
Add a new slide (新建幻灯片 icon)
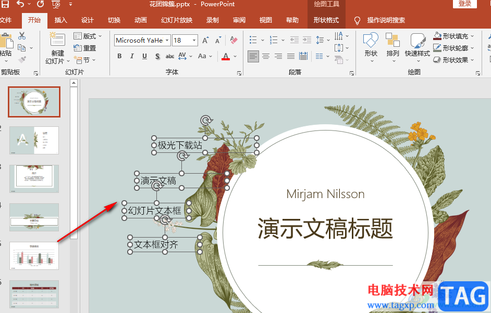(57, 40)
